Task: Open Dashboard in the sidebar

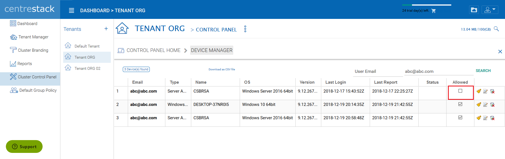Action: 30,24
